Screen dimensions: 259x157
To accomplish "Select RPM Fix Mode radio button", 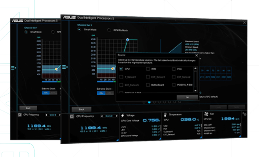I will (109, 30).
